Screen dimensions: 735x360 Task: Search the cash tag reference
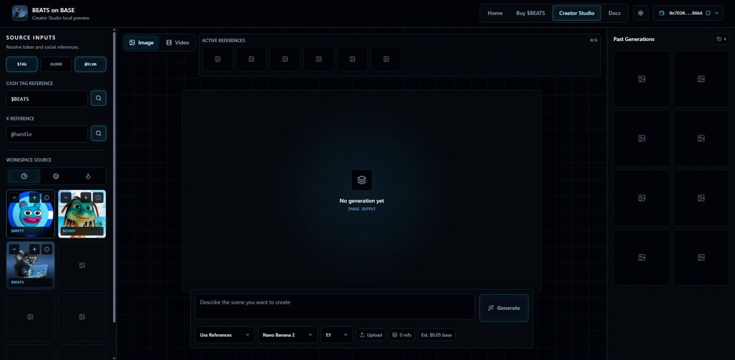(x=98, y=99)
